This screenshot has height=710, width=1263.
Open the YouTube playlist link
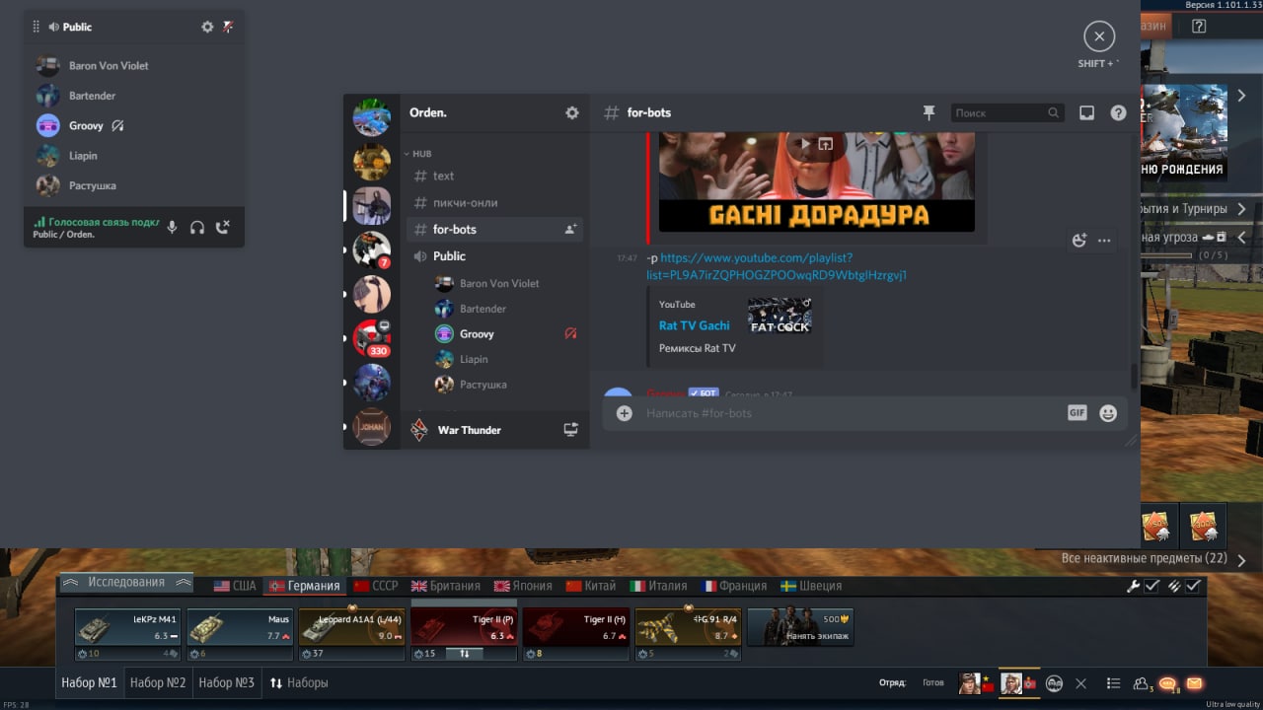point(776,266)
